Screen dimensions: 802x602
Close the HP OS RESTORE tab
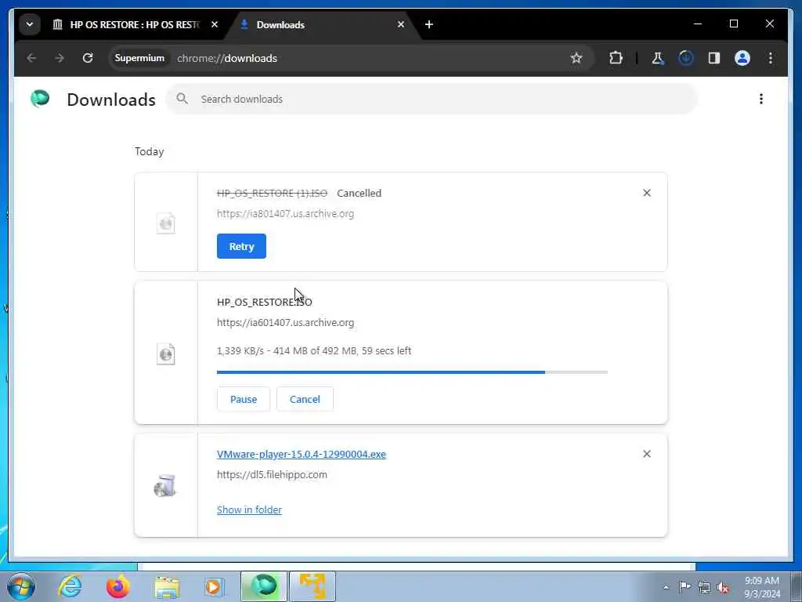pyautogui.click(x=215, y=24)
